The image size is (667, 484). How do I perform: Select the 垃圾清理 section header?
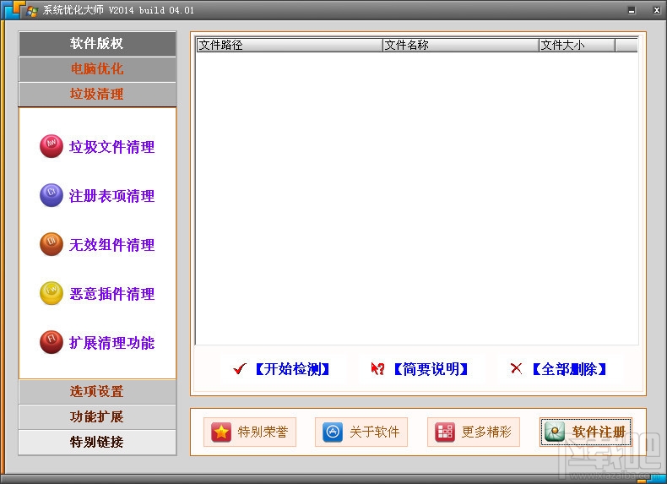click(x=97, y=94)
